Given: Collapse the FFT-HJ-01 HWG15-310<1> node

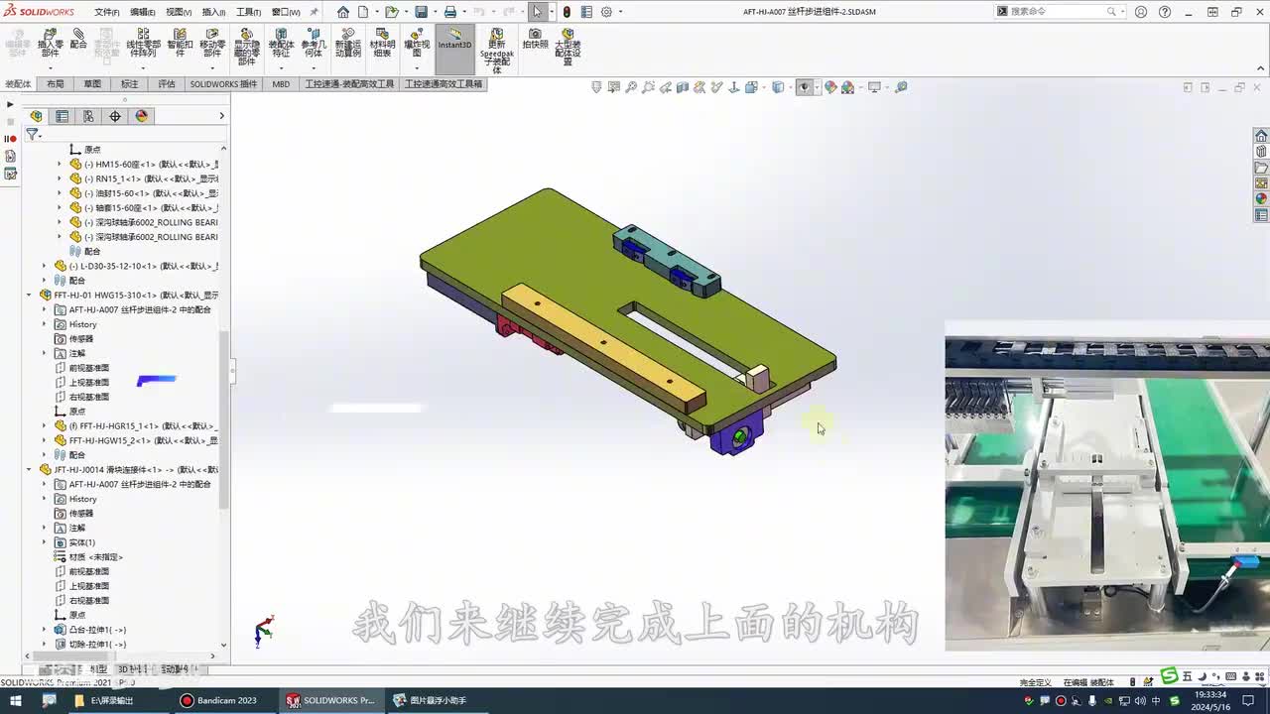Looking at the screenshot, I should click(x=29, y=295).
